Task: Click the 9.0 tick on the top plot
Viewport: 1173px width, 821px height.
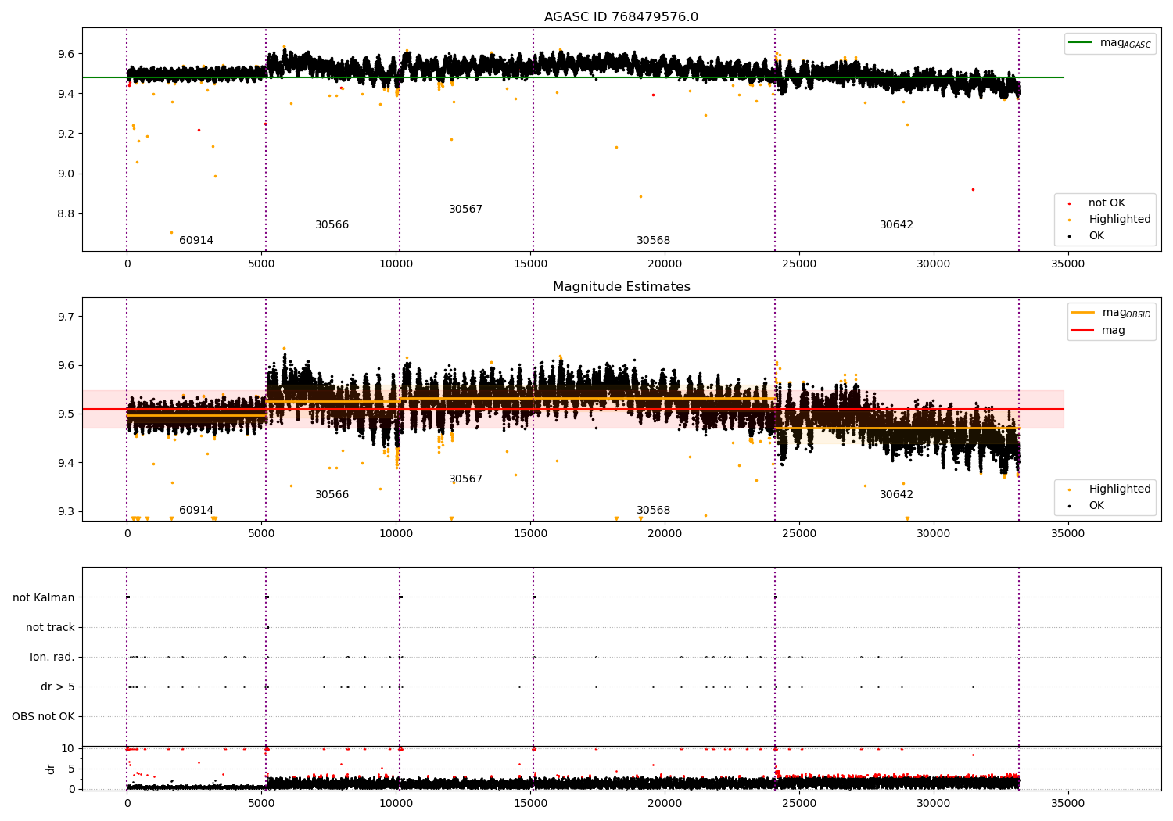Action: tap(66, 174)
